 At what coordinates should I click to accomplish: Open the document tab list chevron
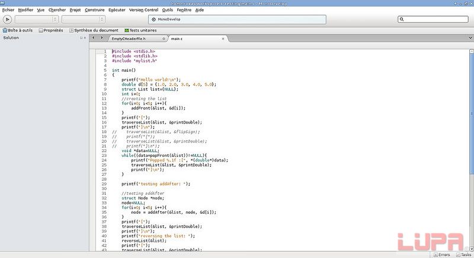click(x=470, y=38)
